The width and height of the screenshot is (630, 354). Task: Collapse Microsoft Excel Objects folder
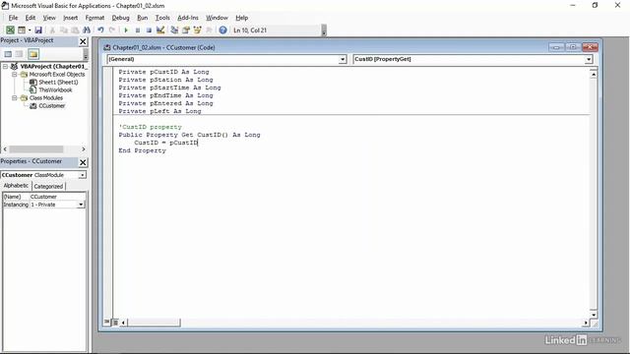click(15, 75)
